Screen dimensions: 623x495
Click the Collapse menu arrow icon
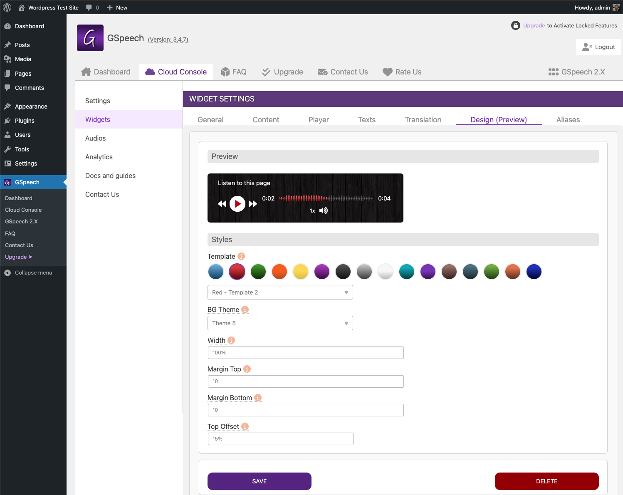point(7,273)
